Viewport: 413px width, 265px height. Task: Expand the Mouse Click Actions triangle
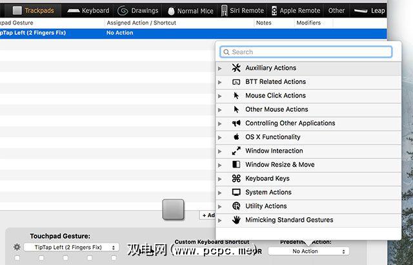pos(219,96)
